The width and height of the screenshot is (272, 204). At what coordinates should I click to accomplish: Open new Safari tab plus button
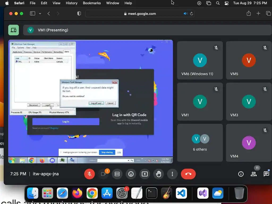pyautogui.click(x=258, y=13)
